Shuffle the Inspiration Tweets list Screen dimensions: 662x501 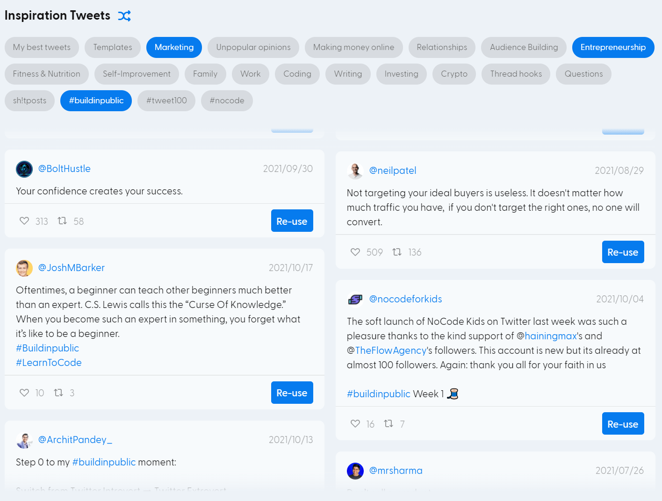point(124,16)
